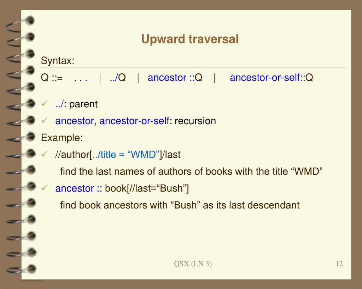Click the 'ancestor ::Q' grammar term
The width and height of the screenshot is (362, 289).
(x=175, y=78)
